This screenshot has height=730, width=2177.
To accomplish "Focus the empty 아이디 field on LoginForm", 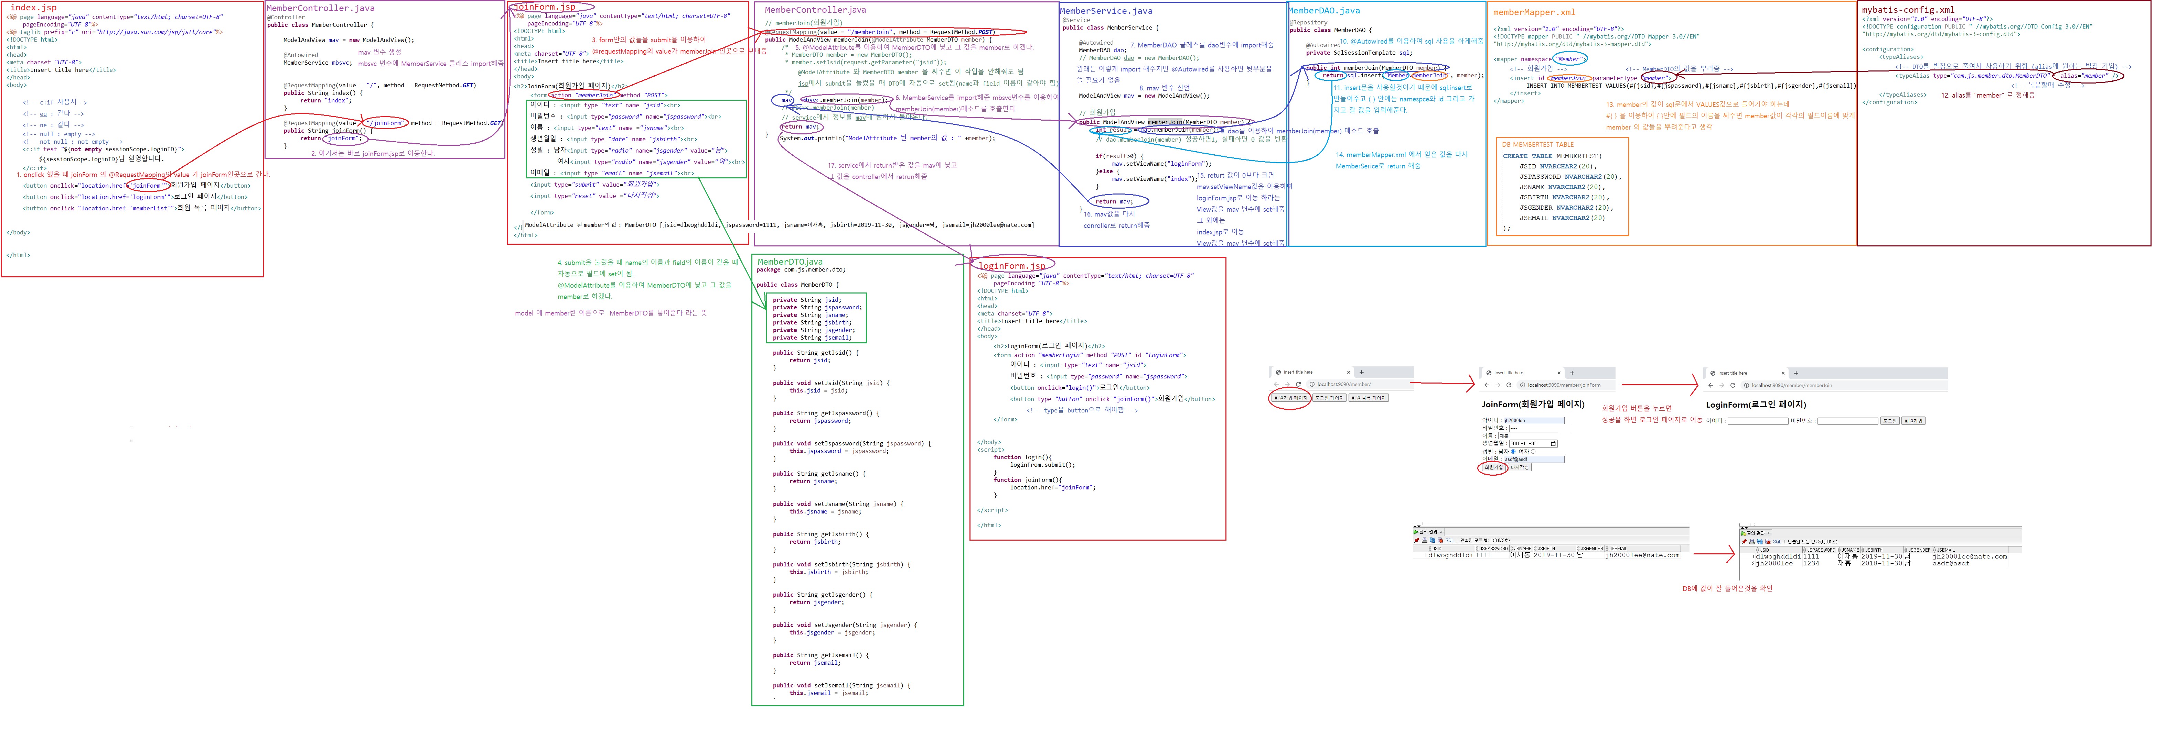I will tap(1758, 421).
